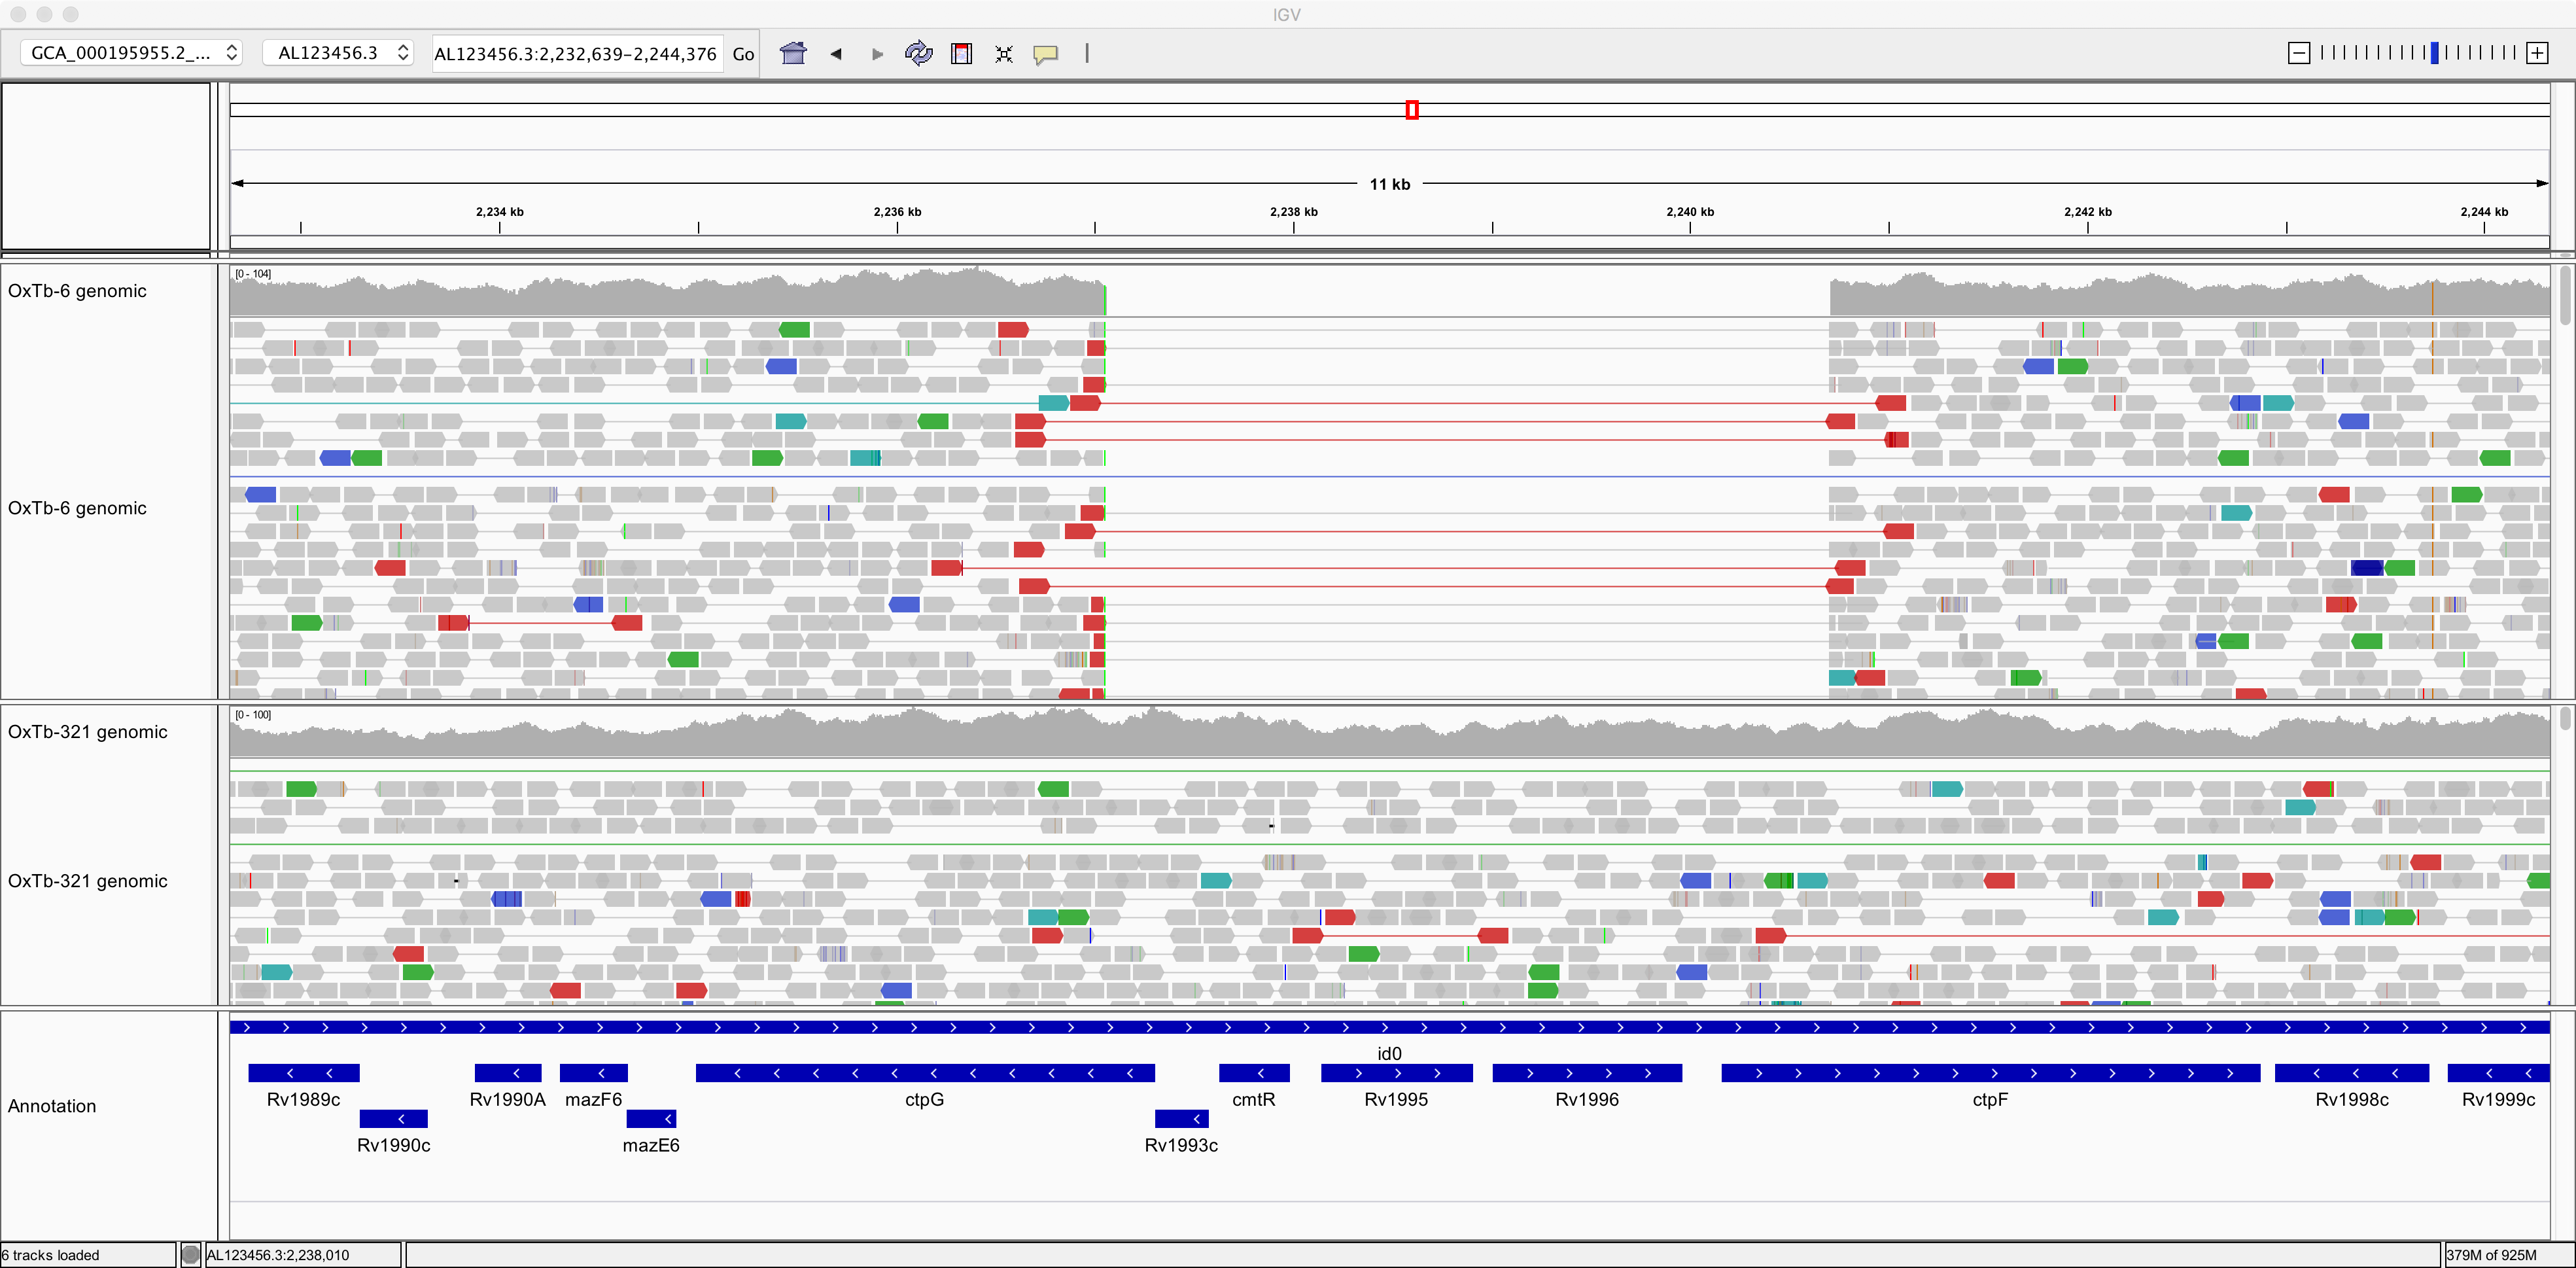
Task: Click the Annotation track label
Action: [52, 1106]
